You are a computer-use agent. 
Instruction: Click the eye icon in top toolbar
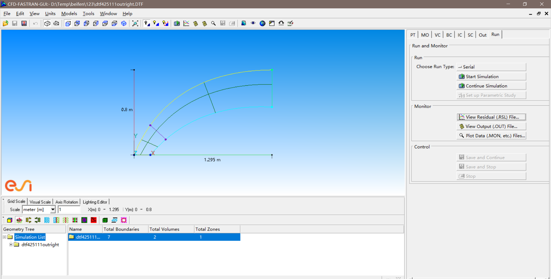click(x=253, y=23)
